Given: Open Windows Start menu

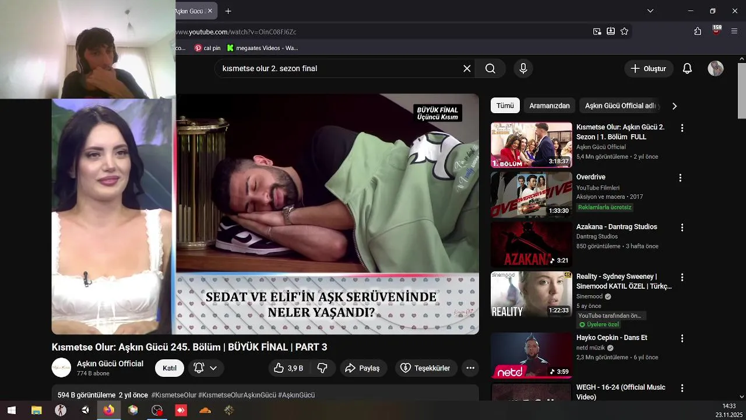Looking at the screenshot, I should coord(12,410).
